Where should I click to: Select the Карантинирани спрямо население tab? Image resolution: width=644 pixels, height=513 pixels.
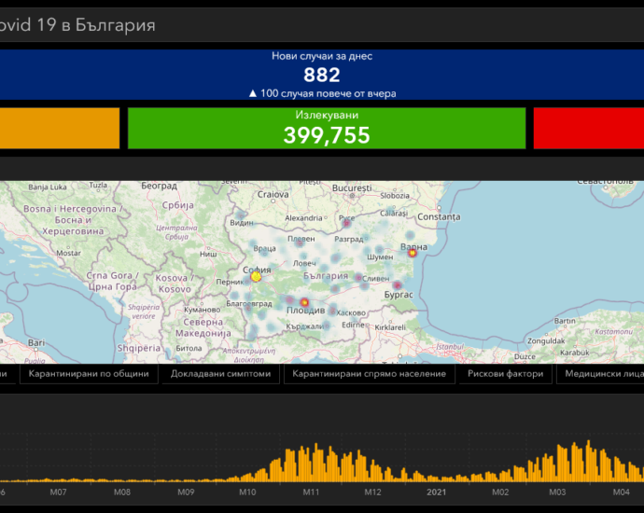[370, 374]
